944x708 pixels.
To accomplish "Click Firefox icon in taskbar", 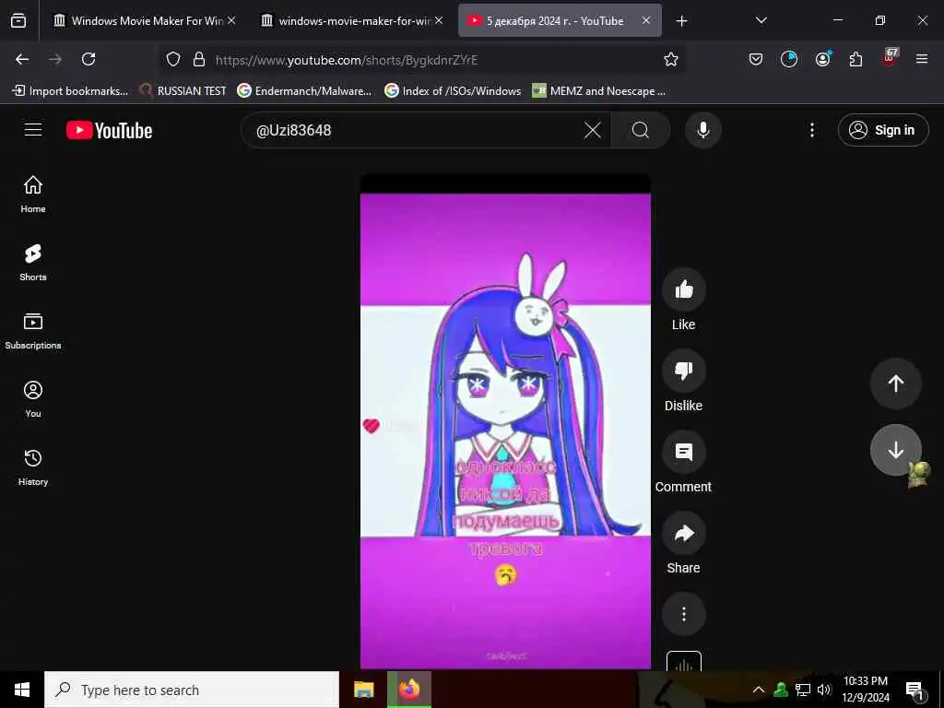I will 409,690.
